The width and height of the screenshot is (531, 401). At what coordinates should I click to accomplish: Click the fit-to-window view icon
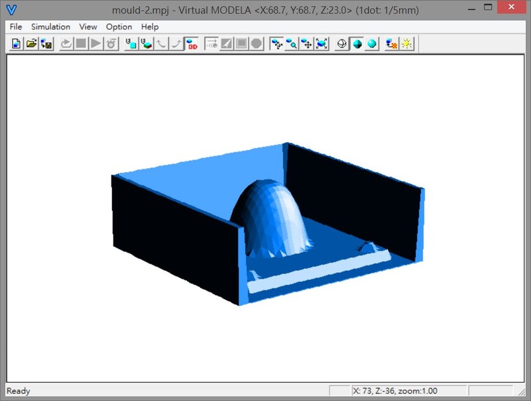point(321,44)
